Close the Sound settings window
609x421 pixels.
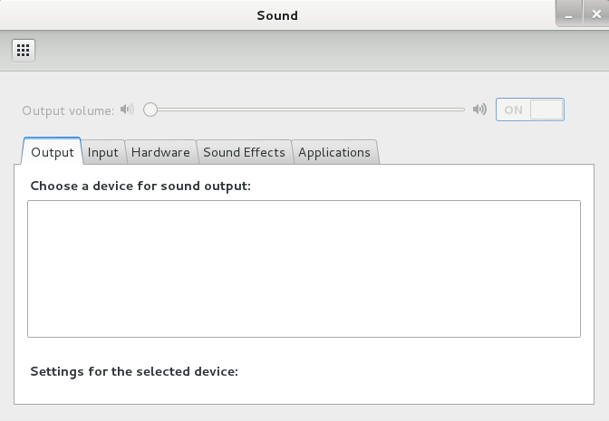tap(595, 15)
